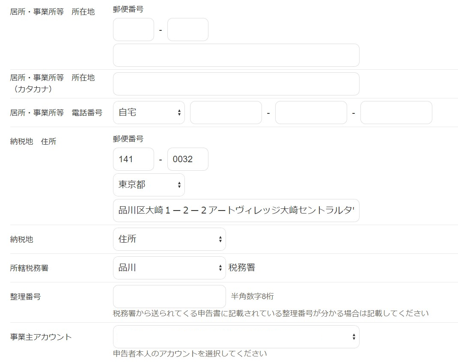Open the 自宅 phone type dropdown
This screenshot has height=362, width=458.
point(149,113)
